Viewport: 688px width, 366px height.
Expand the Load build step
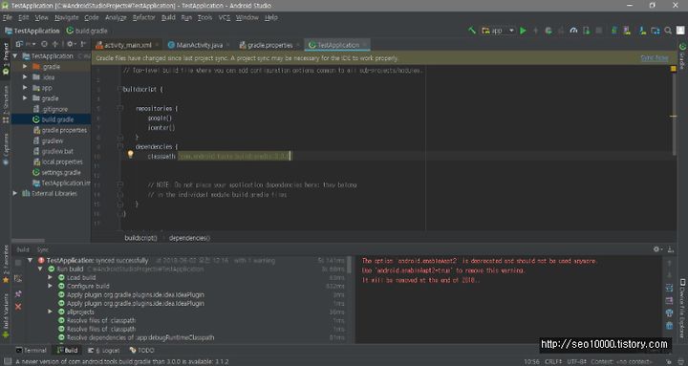tap(50, 277)
